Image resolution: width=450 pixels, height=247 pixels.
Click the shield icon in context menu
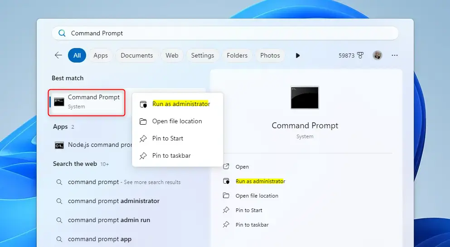click(x=143, y=104)
